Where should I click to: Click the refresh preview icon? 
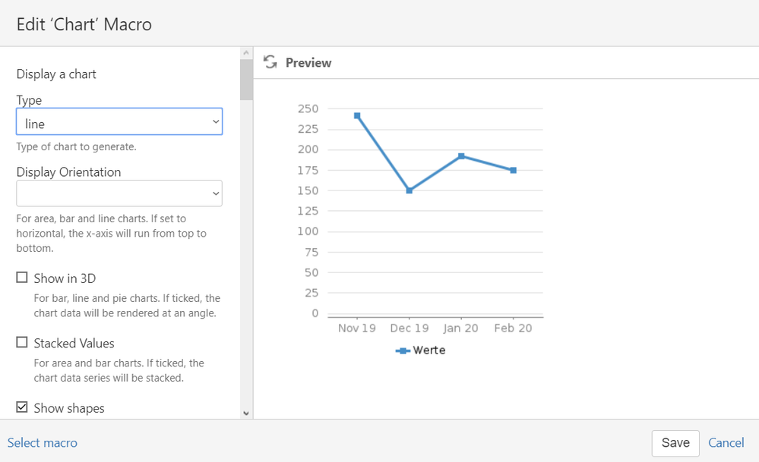pyautogui.click(x=270, y=62)
